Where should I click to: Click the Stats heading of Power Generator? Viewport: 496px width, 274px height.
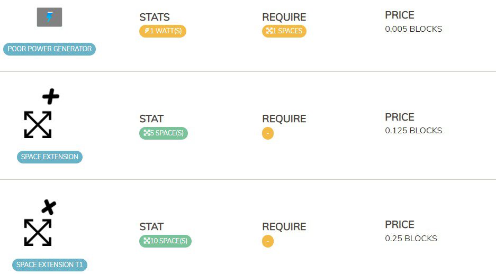click(x=155, y=17)
